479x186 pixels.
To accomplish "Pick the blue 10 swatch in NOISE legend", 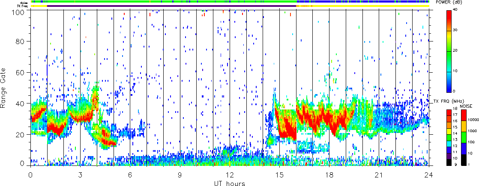I will 464,148.
